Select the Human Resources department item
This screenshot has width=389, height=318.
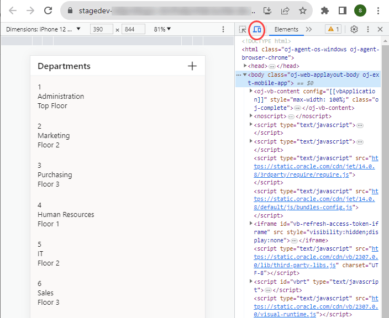[118, 214]
